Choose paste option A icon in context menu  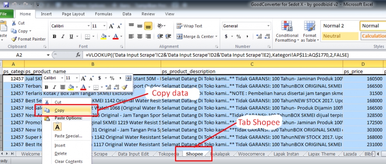point(57,127)
